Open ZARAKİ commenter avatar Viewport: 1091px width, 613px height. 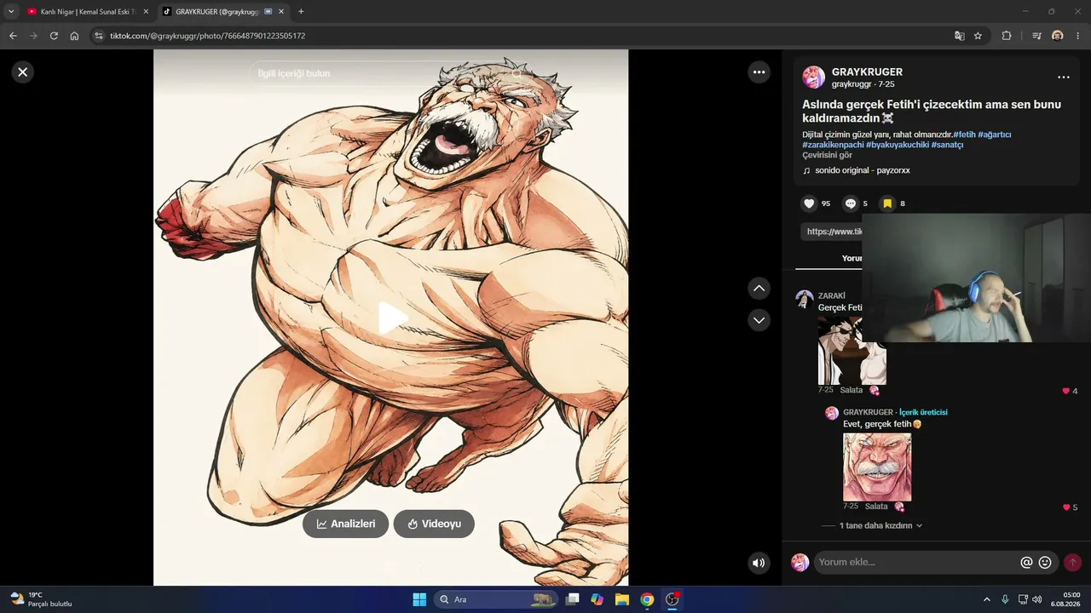[x=805, y=299]
